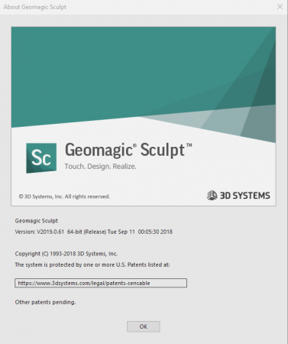Click the '© 3D Systems, Inc. All rights reserved.' text
Viewport: 288px width, 344px height.
point(64,196)
